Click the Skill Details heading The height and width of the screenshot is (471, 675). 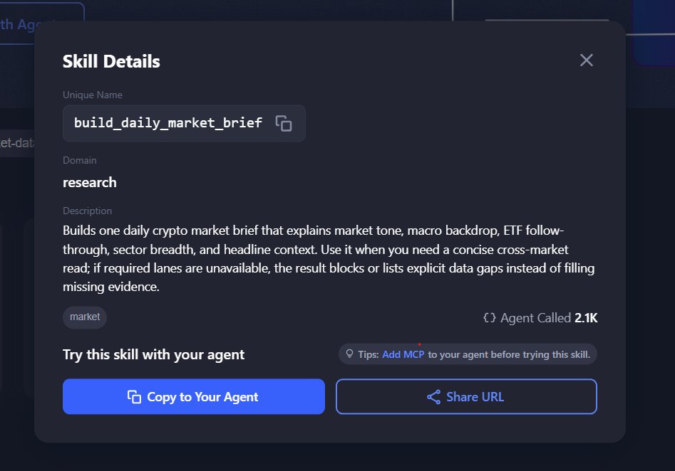pos(111,61)
